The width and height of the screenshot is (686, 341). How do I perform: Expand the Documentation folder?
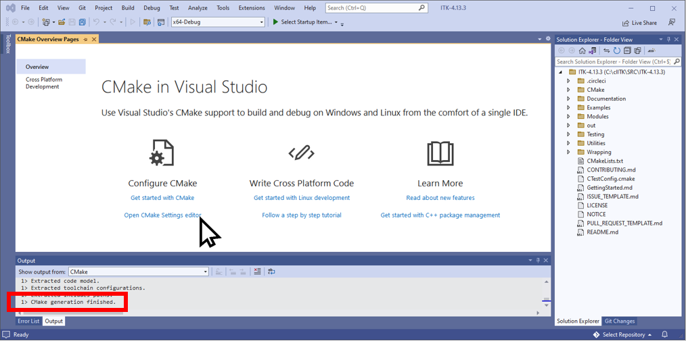(568, 99)
